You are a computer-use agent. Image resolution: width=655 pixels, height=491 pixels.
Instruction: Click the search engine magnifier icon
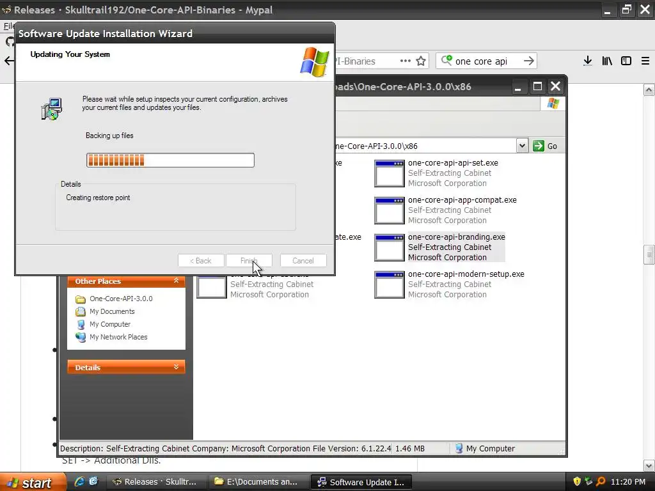pos(446,61)
